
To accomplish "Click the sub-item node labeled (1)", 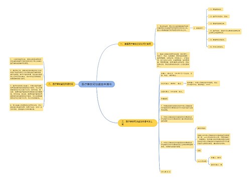I will pos(215,10).
